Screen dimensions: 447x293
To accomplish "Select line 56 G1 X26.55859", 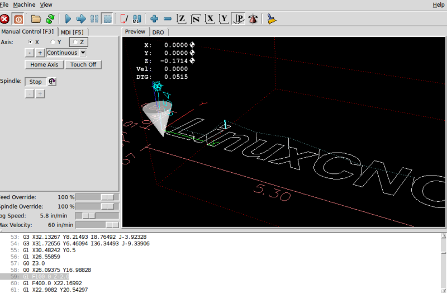I will 41,257.
